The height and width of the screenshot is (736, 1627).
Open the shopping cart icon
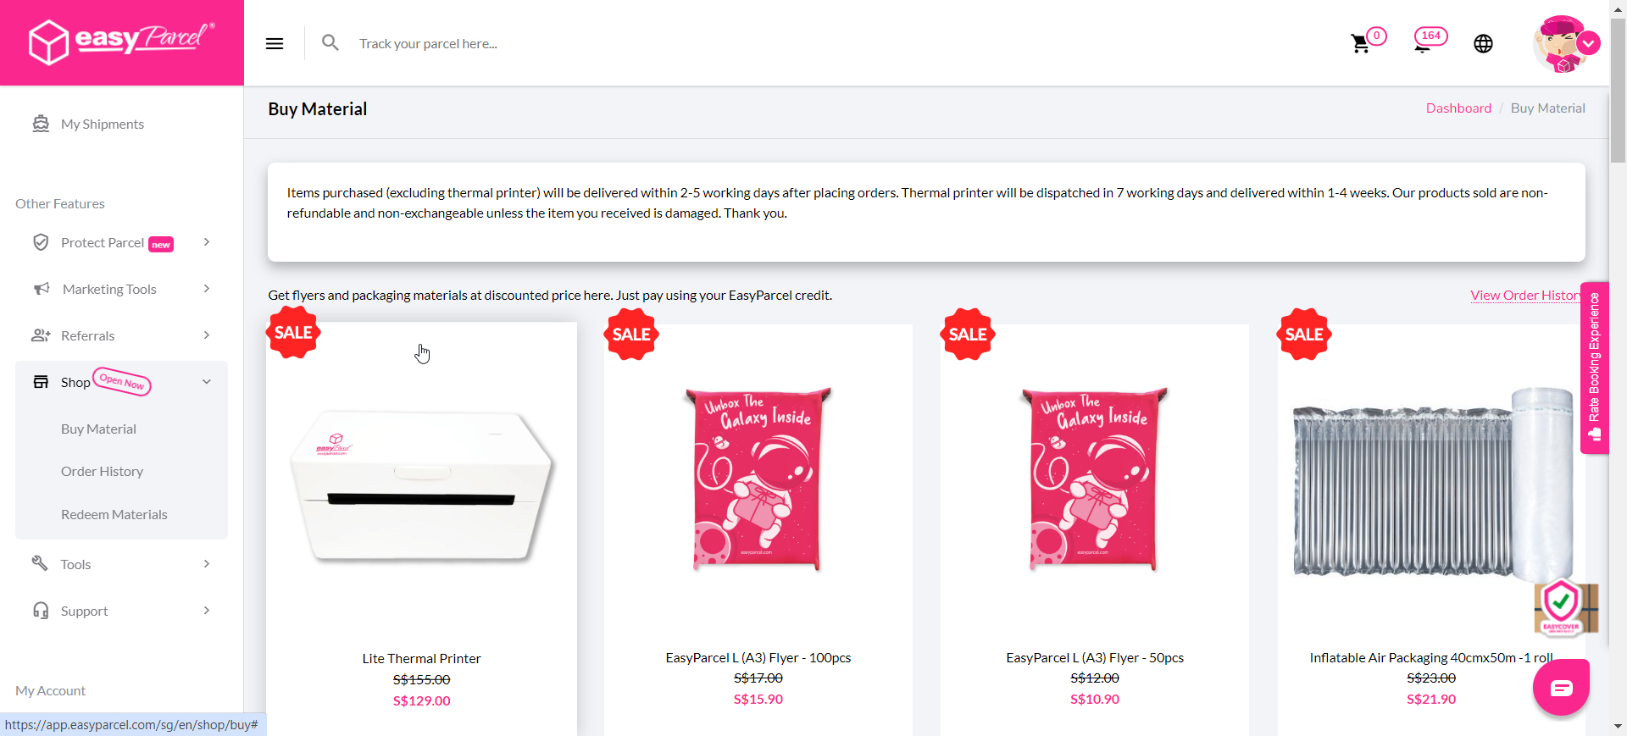click(x=1361, y=43)
